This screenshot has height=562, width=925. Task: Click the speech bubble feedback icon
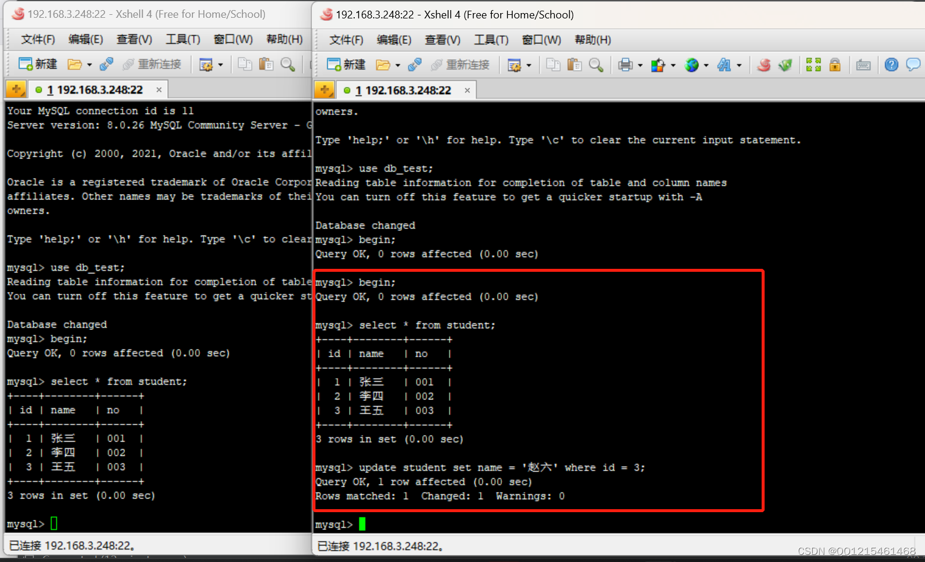(x=913, y=65)
